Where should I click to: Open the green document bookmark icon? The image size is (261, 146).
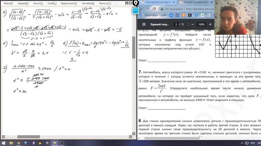(202, 15)
